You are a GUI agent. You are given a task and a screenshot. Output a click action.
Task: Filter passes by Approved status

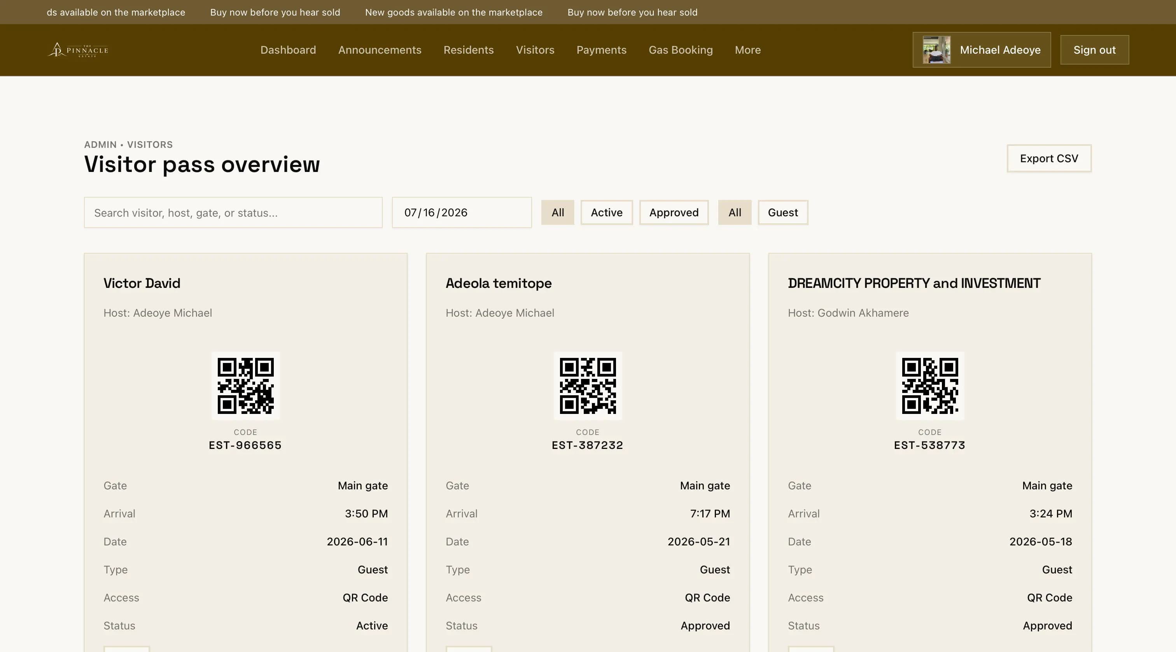[x=674, y=212]
